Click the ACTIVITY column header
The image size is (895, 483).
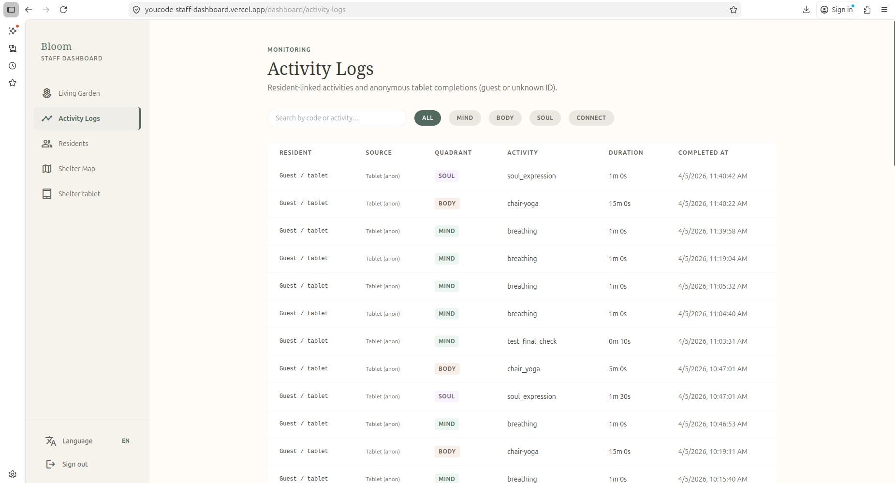click(522, 153)
